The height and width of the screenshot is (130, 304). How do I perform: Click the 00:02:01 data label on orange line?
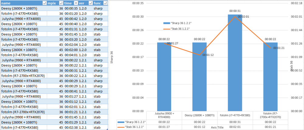click(x=243, y=17)
